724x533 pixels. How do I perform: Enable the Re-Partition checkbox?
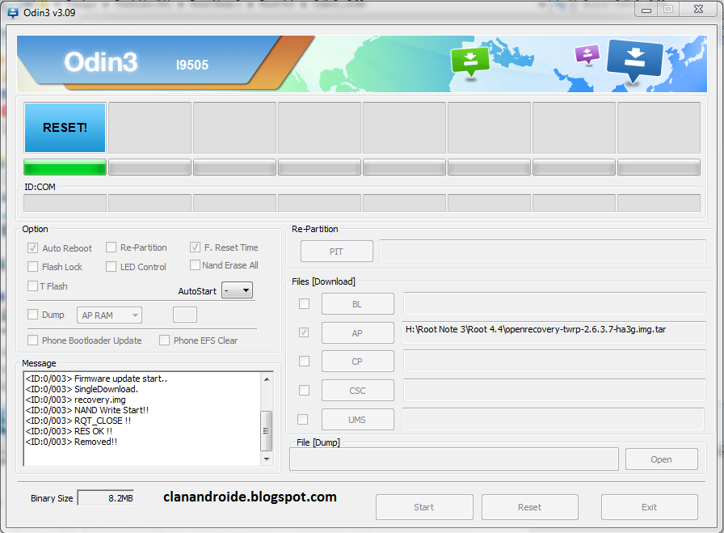click(x=111, y=247)
